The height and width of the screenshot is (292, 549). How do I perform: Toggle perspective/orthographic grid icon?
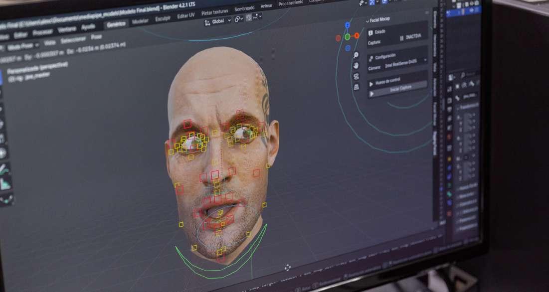357,87
